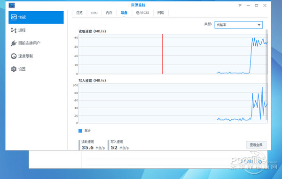Viewport: 282px width, 179px height.
Task: Click the write speed chart area
Action: click(x=173, y=103)
